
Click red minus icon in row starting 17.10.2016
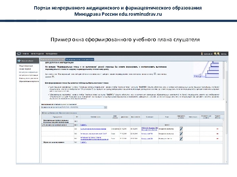tap(218, 134)
